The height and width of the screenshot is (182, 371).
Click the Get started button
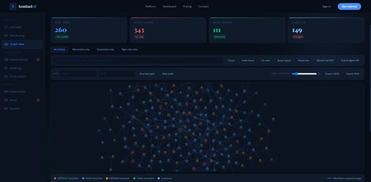pyautogui.click(x=349, y=6)
